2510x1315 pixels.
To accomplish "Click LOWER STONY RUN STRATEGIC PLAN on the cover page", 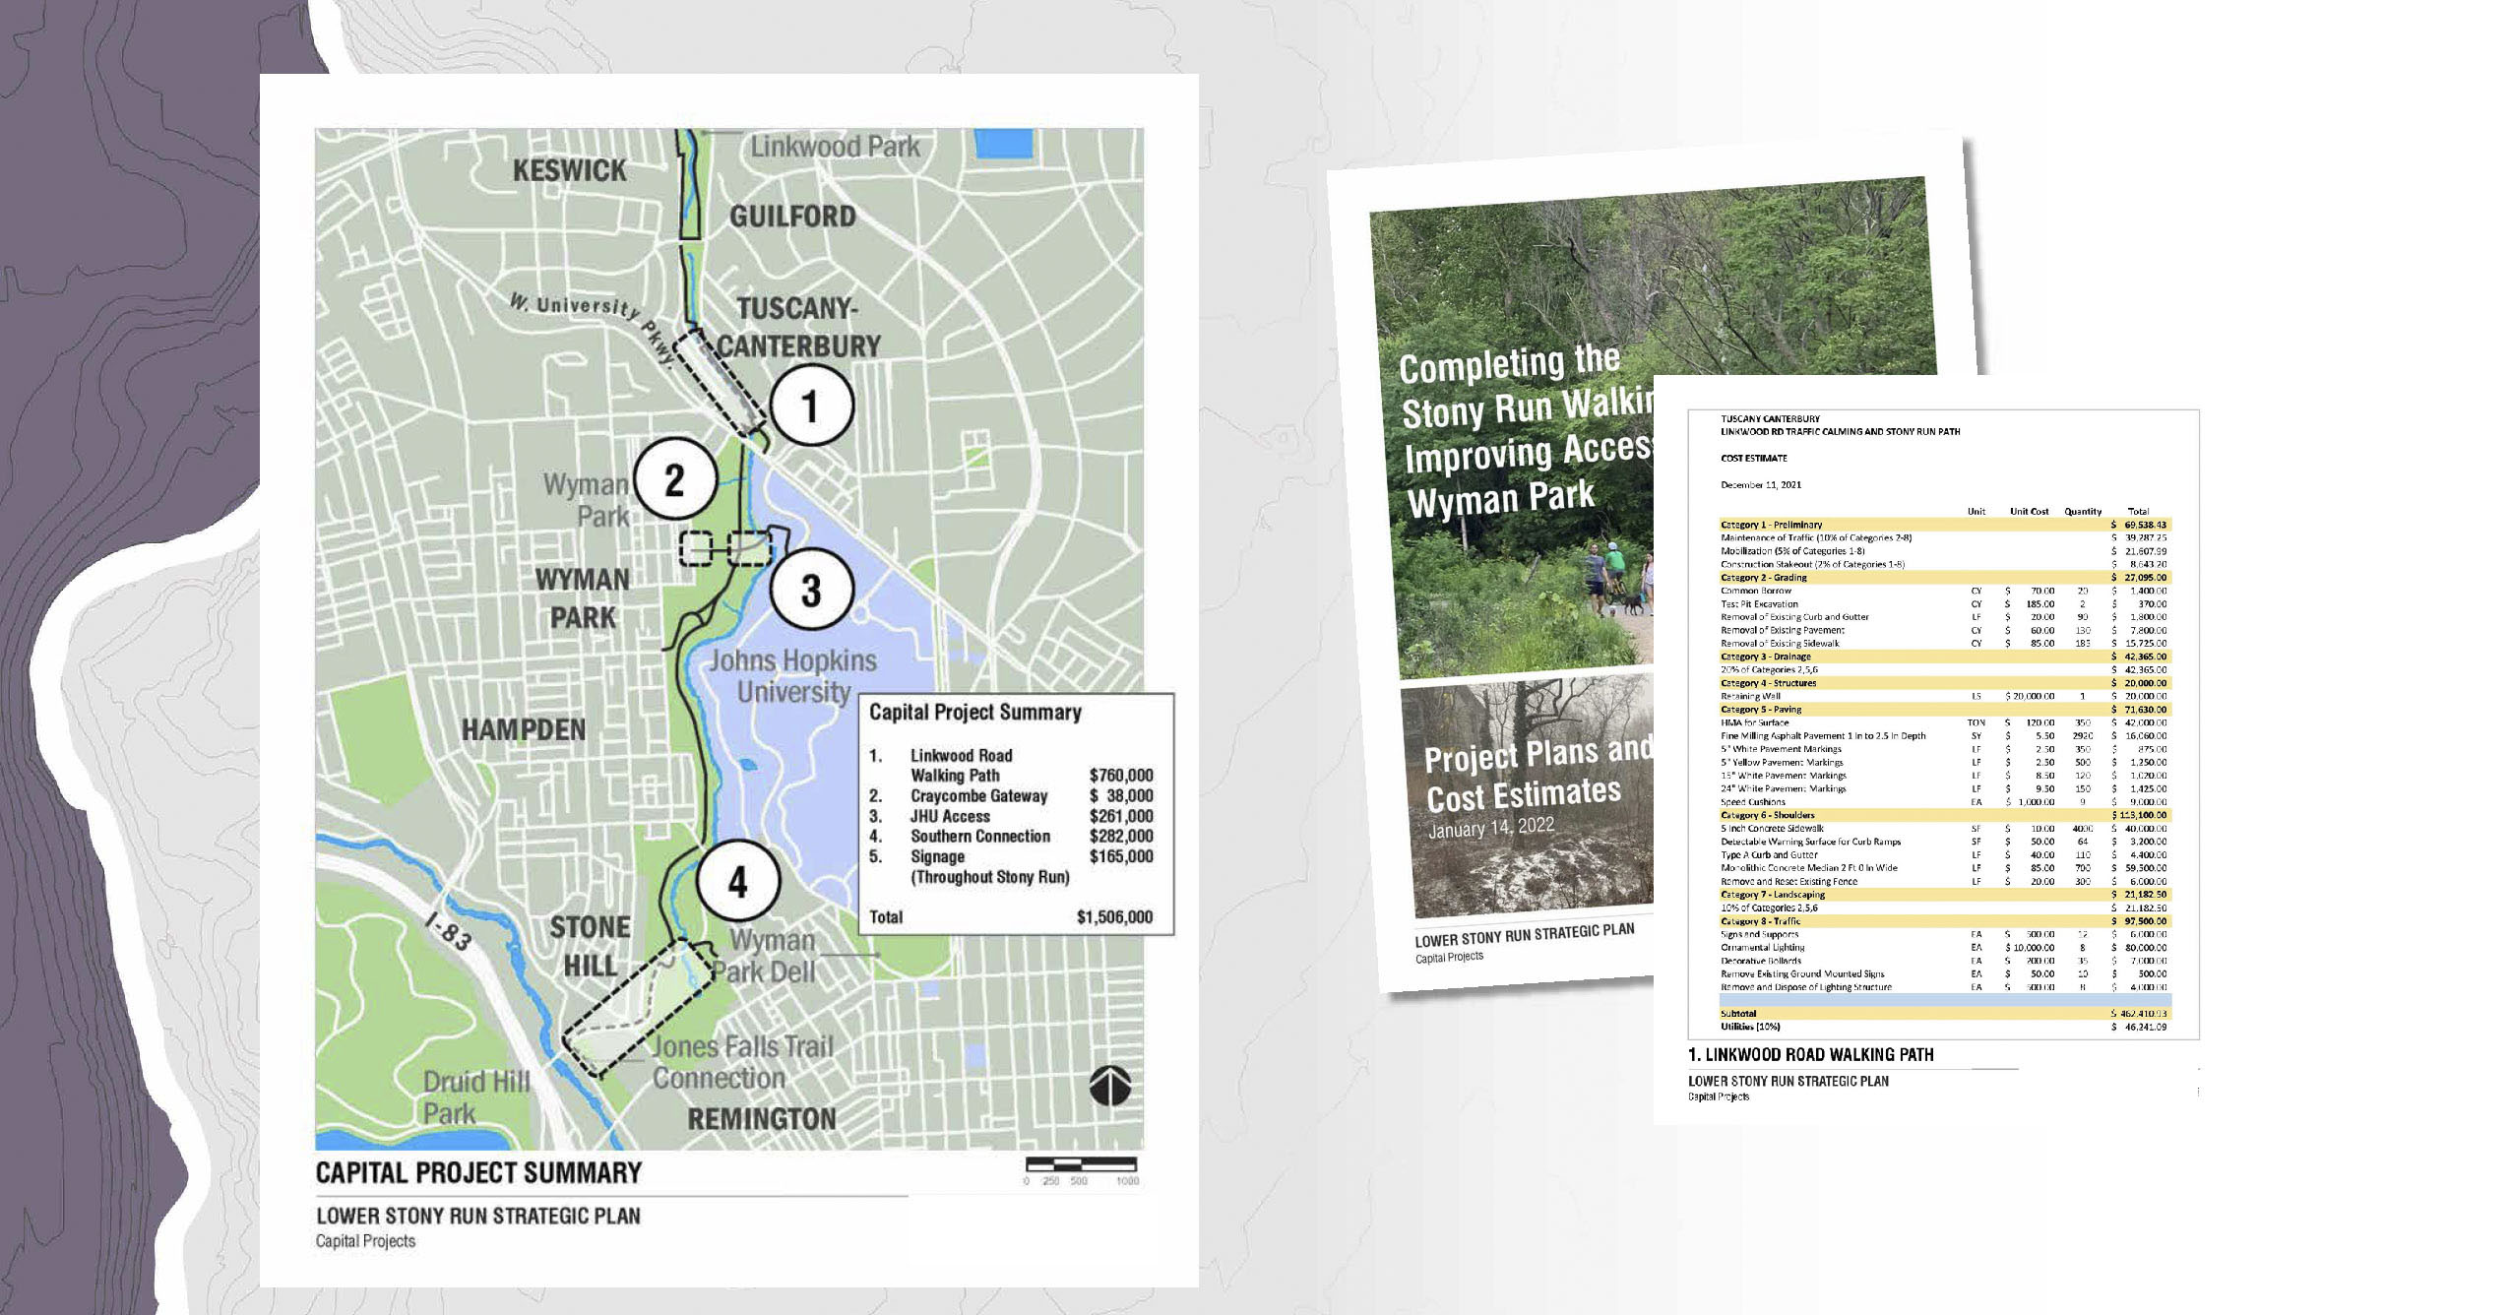I will [x=1525, y=934].
